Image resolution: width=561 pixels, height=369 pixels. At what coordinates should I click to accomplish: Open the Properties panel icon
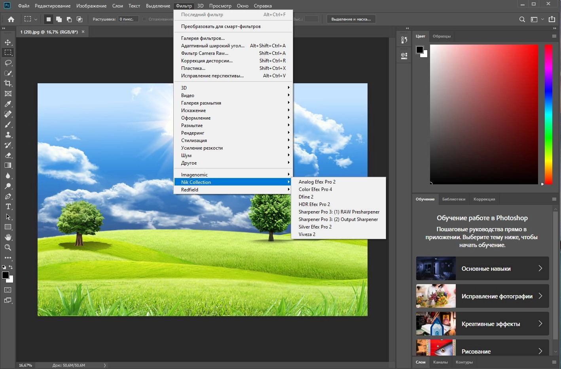point(404,56)
